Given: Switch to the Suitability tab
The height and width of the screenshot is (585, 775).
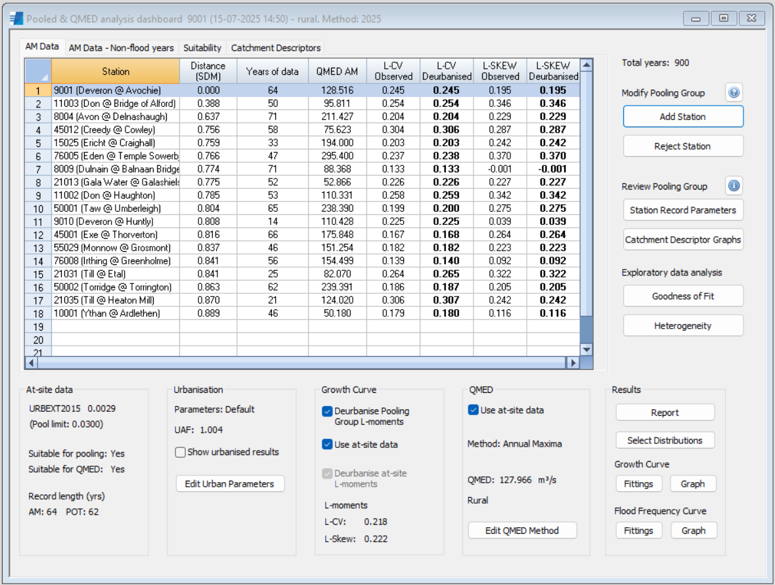Looking at the screenshot, I should tap(202, 48).
